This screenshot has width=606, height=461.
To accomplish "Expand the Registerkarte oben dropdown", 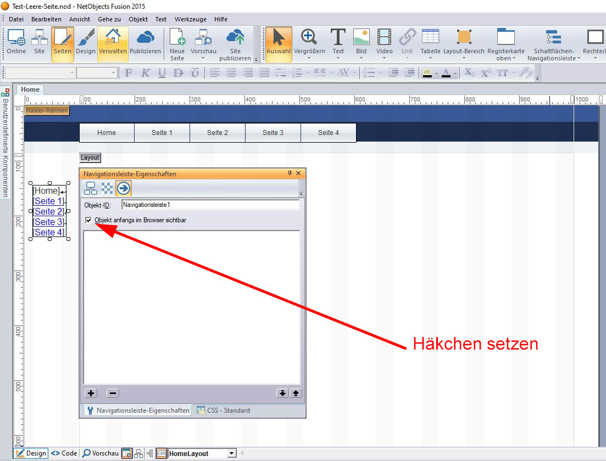I will tap(514, 59).
